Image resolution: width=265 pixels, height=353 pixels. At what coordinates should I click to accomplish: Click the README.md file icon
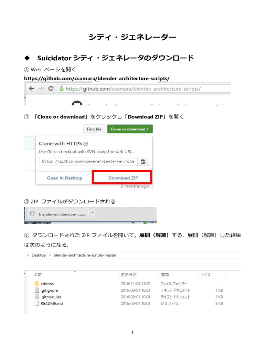(x=37, y=303)
